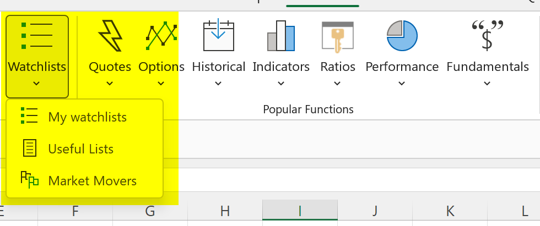The image size is (540, 226).
Task: Expand the Ratios dropdown chevron
Action: [337, 84]
